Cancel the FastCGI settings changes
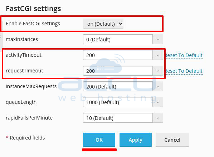This screenshot has width=214, height=157. (172, 140)
